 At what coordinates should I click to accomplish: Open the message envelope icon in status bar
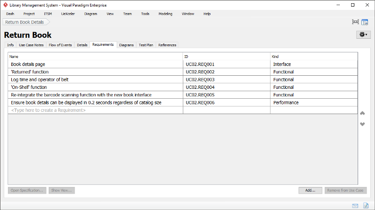[355, 205]
